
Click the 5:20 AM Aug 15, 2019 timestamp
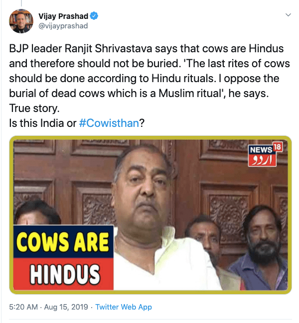click(x=48, y=307)
